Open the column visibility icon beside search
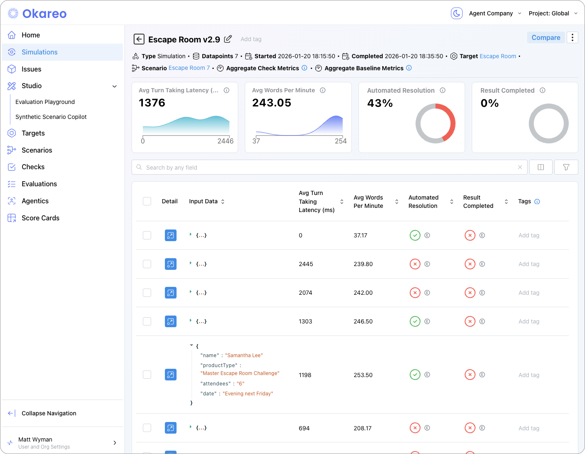The width and height of the screenshot is (585, 454). 540,167
